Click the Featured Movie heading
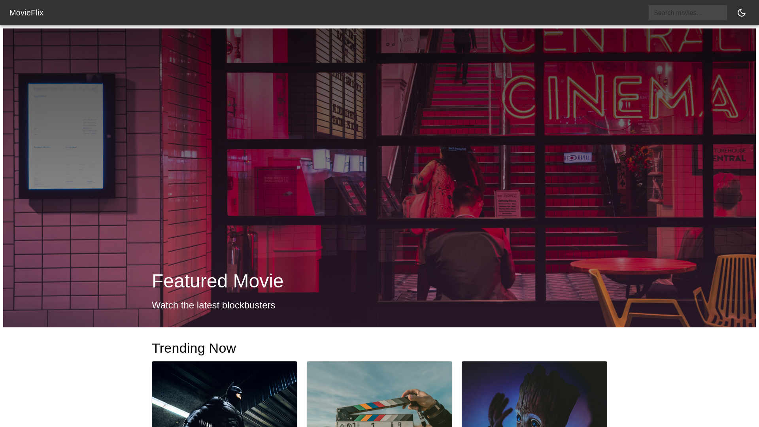The image size is (759, 427). (x=217, y=281)
